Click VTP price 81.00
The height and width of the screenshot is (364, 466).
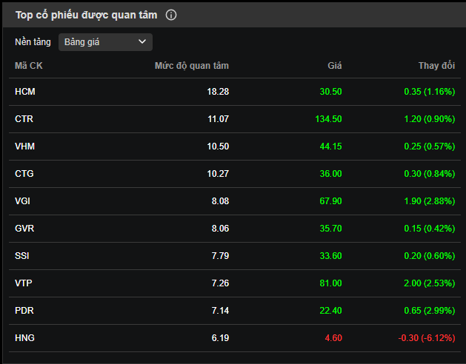coord(330,283)
